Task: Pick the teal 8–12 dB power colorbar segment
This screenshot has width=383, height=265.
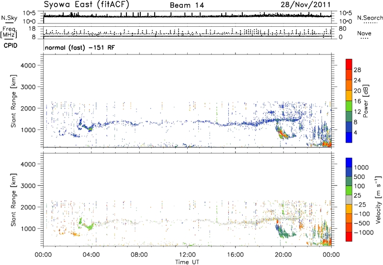Action: pos(349,116)
